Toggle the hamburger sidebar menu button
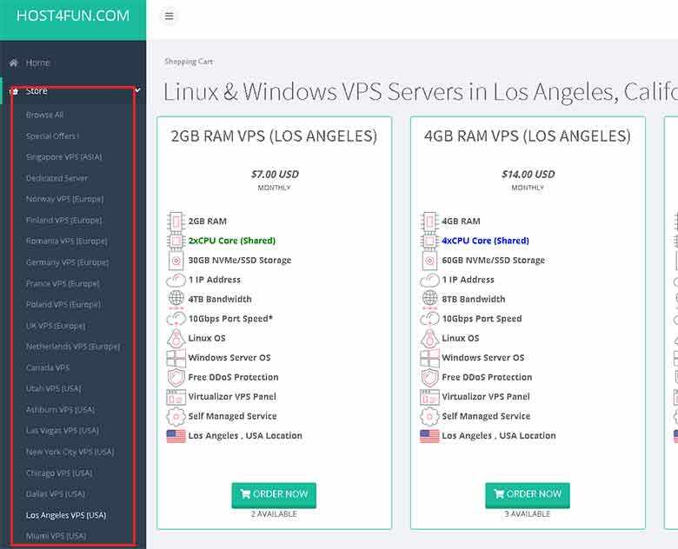 (x=169, y=16)
